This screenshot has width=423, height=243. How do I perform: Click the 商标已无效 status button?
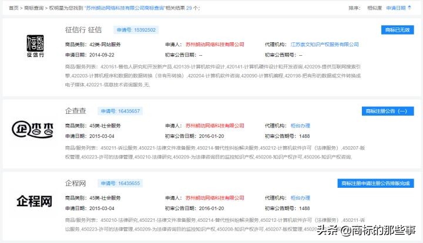point(397,30)
